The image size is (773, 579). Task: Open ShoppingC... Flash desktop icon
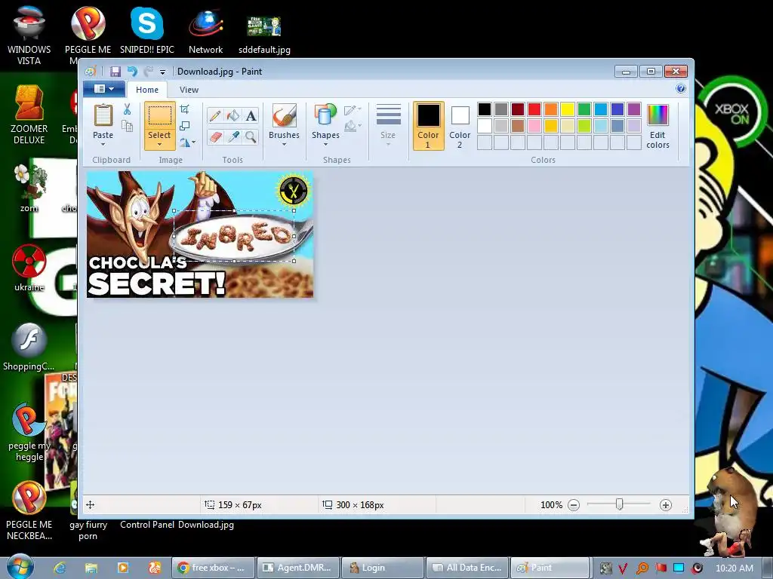(29, 347)
